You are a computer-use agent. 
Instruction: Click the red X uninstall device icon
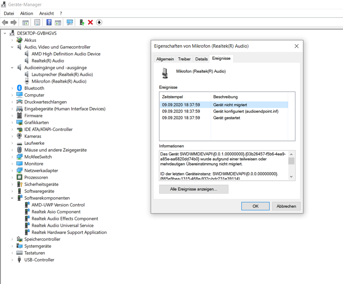(90, 22)
